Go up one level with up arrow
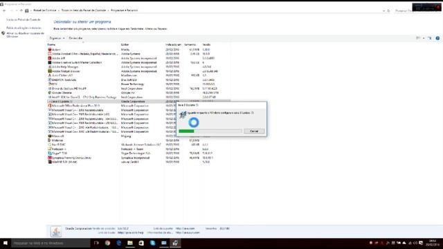Image resolution: width=443 pixels, height=249 pixels. point(21,10)
